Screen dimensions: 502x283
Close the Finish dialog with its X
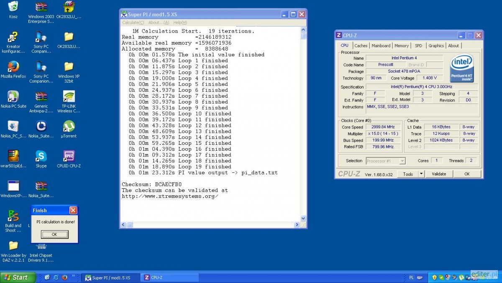[x=73, y=210]
